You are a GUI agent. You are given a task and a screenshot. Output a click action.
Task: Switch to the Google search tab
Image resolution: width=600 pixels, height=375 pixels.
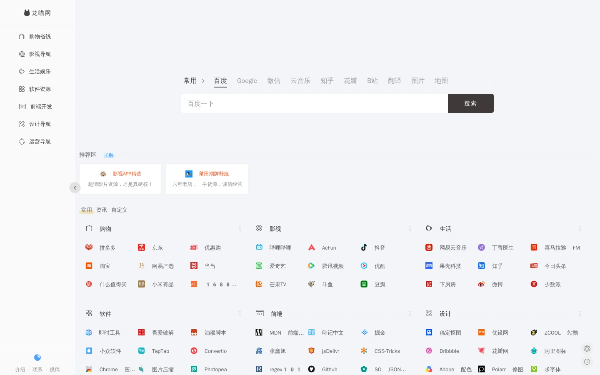click(247, 81)
